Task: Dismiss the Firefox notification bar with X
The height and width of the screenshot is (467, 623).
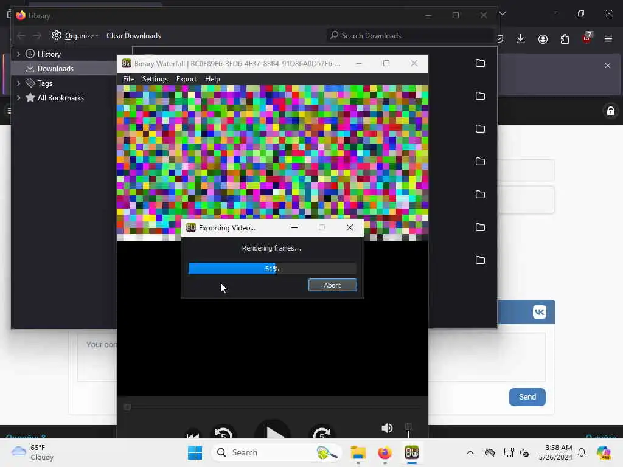Action: tap(608, 66)
